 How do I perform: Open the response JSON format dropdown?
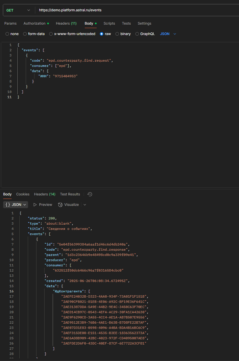16,205
